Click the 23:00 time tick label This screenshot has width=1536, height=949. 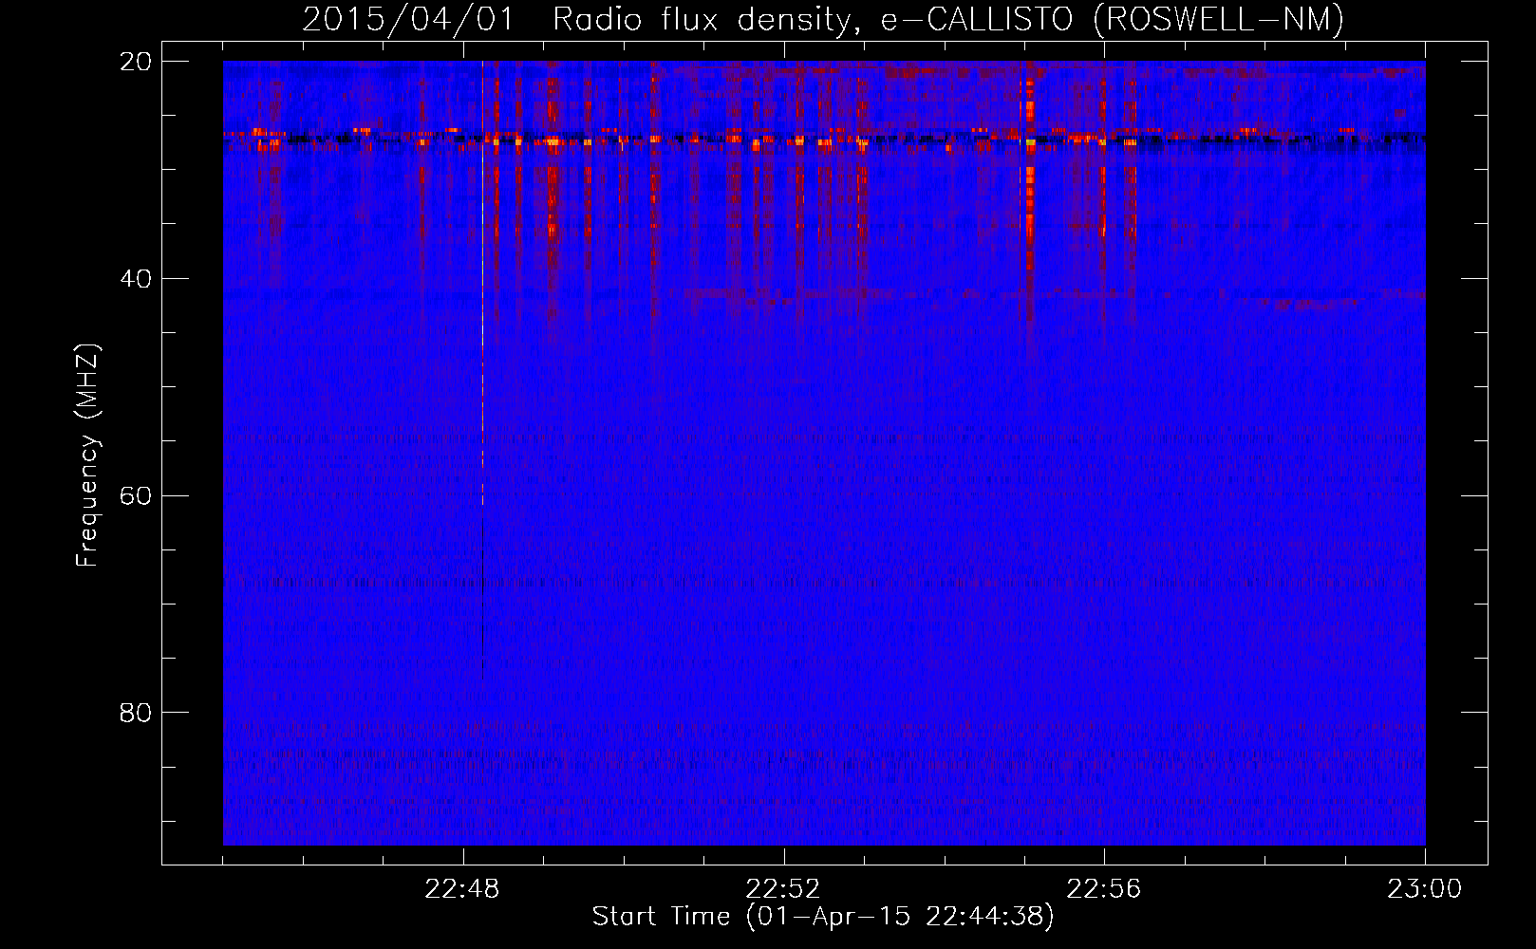[x=1425, y=889]
